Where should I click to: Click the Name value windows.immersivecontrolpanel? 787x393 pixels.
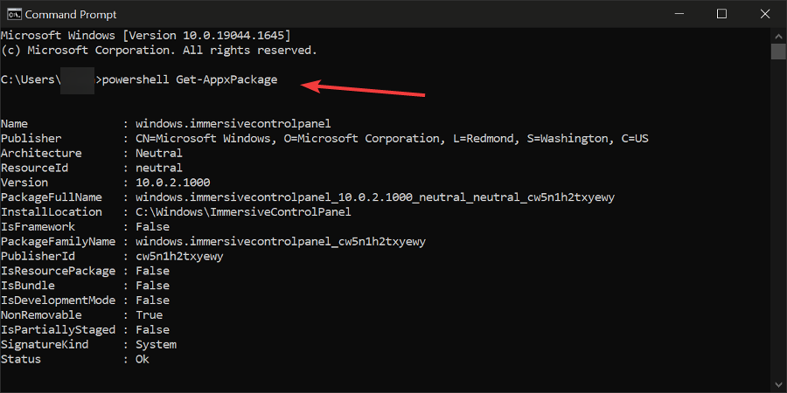233,123
